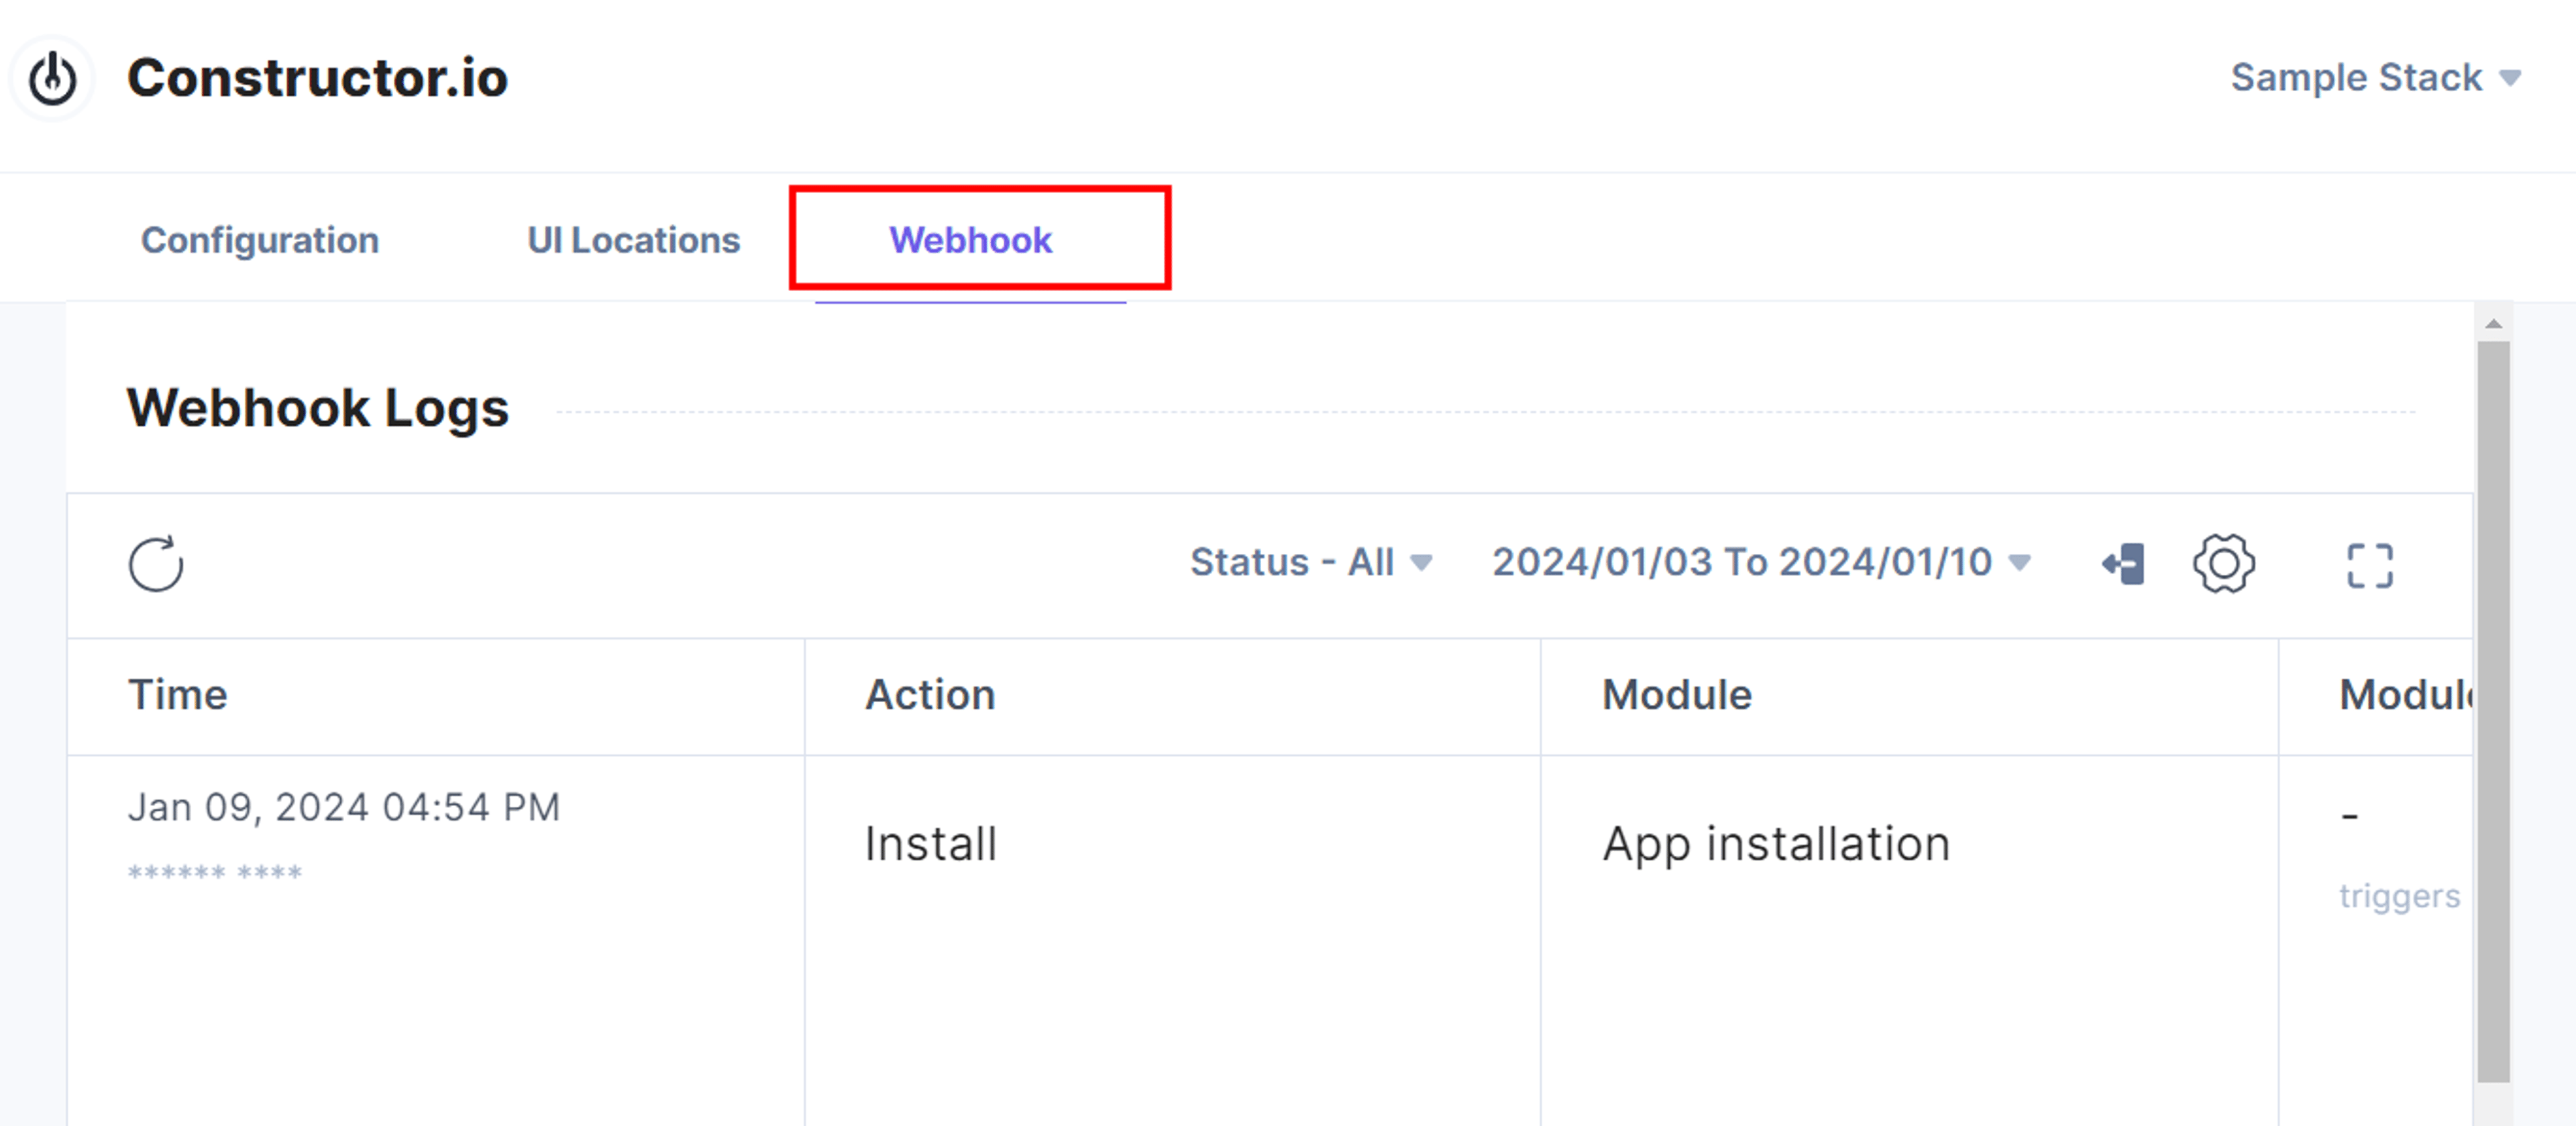Open the webhook logs settings gear

point(2224,564)
